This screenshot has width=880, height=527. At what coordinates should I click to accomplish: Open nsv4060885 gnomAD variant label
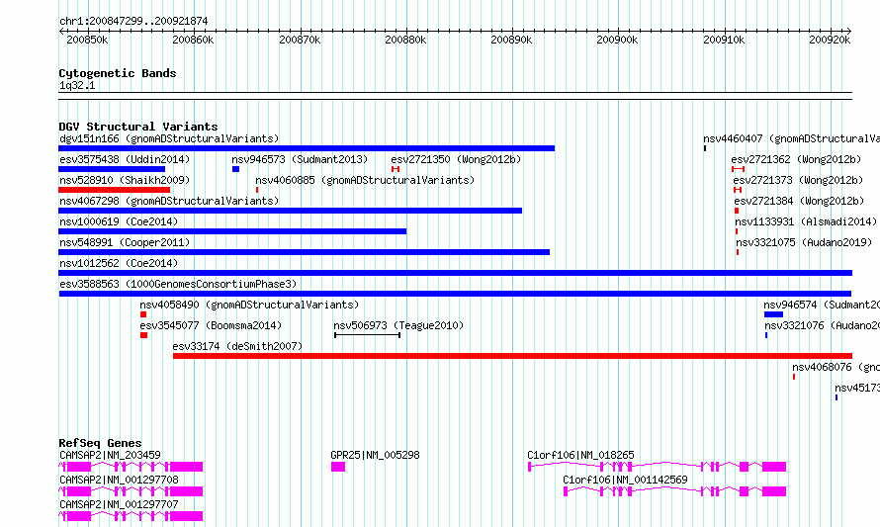pyautogui.click(x=365, y=180)
